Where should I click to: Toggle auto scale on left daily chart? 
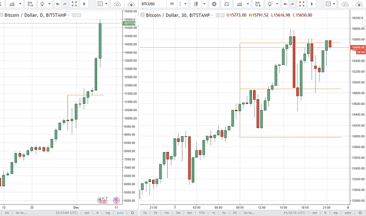tap(120, 213)
